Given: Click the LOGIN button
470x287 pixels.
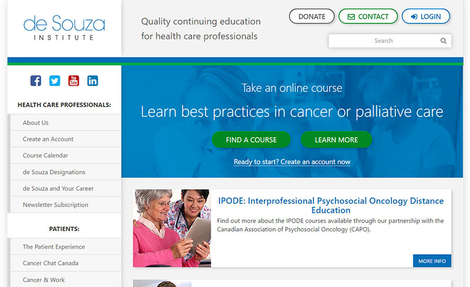Looking at the screenshot, I should tap(426, 16).
